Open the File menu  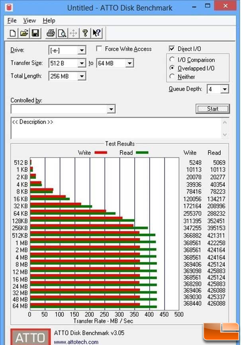(12, 21)
